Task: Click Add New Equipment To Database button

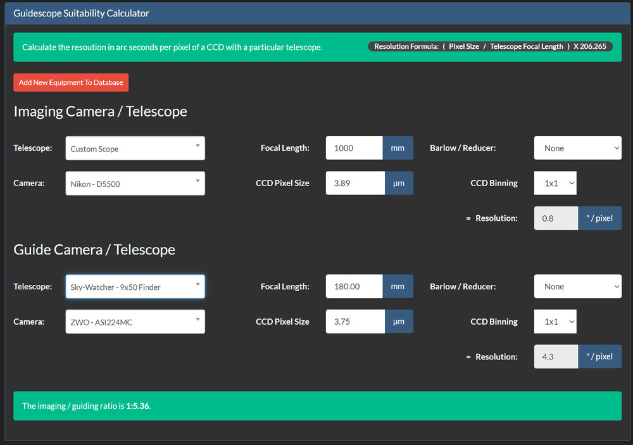Action: 71,82
